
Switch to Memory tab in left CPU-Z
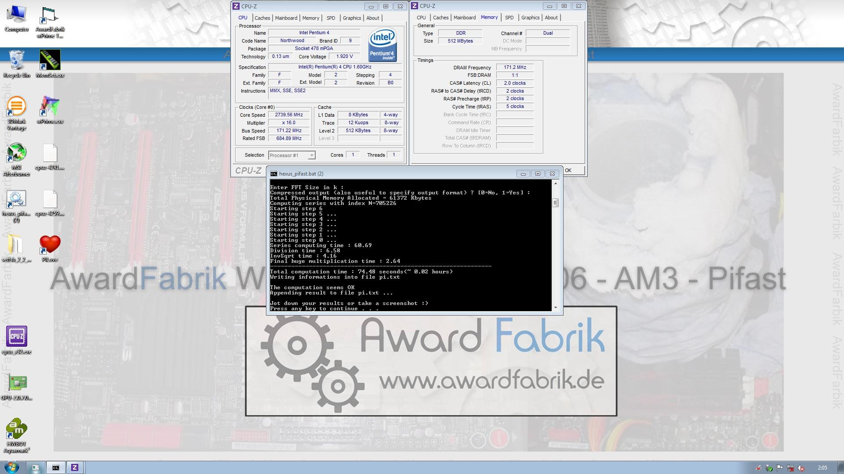311,18
